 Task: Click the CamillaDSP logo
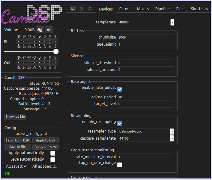point(32,14)
